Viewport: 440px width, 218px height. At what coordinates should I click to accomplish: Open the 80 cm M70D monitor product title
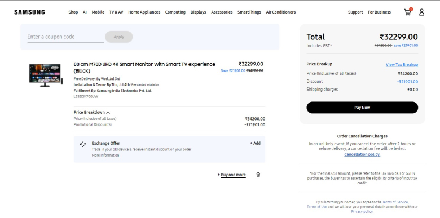144,67
